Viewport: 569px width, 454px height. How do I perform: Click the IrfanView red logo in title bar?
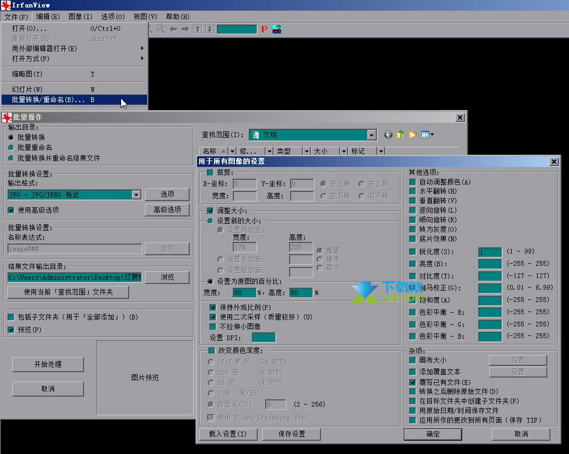(6, 5)
